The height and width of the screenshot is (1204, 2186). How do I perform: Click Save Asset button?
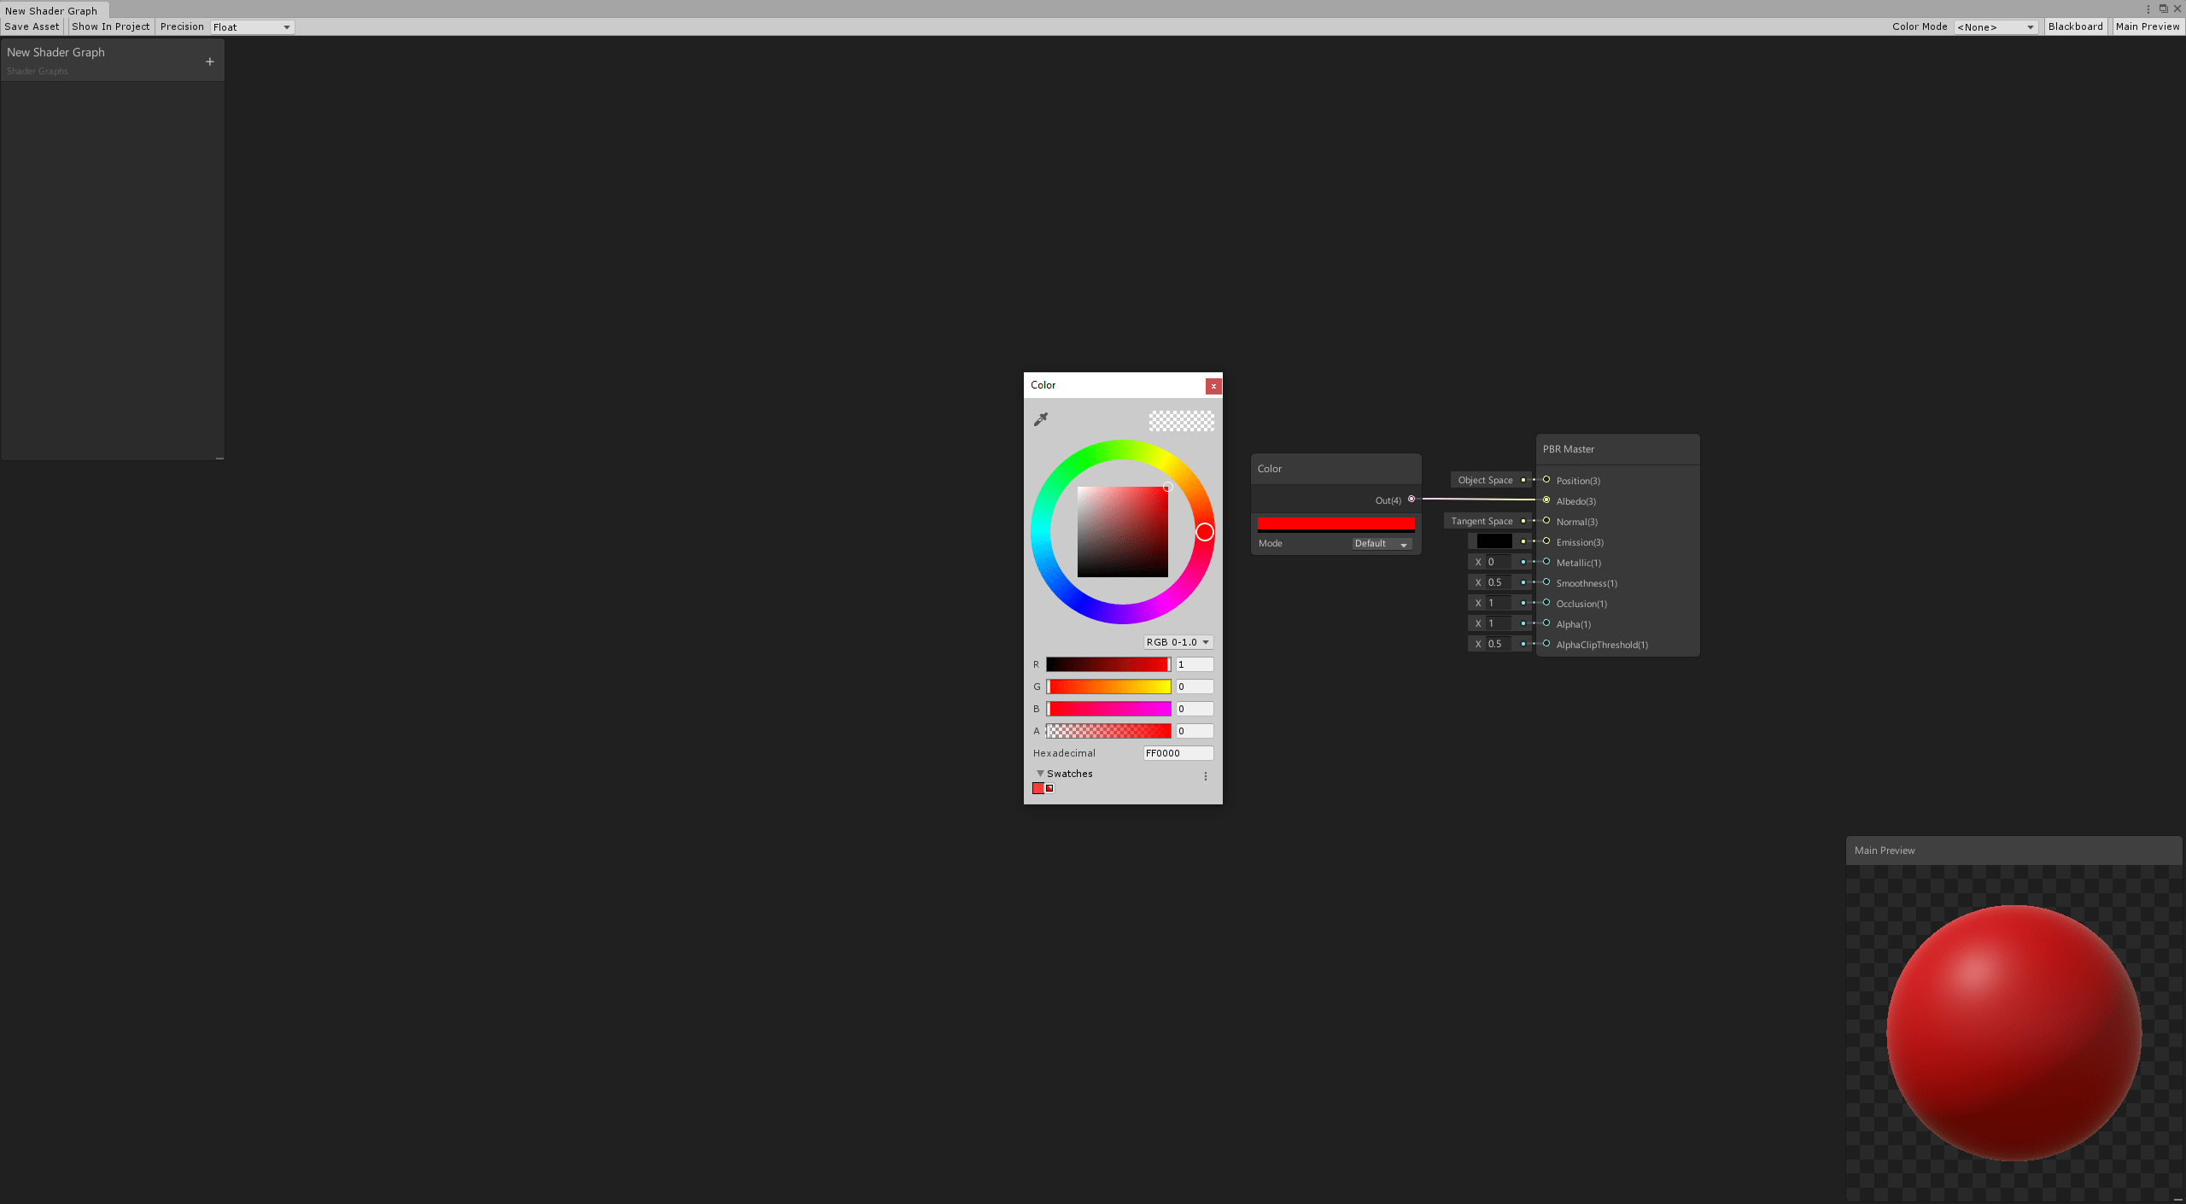[32, 26]
